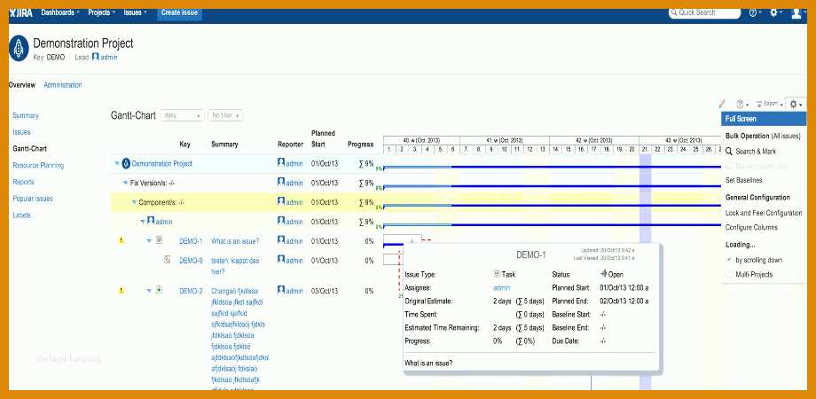
Task: Open the administration gear in top header
Action: 776,13
